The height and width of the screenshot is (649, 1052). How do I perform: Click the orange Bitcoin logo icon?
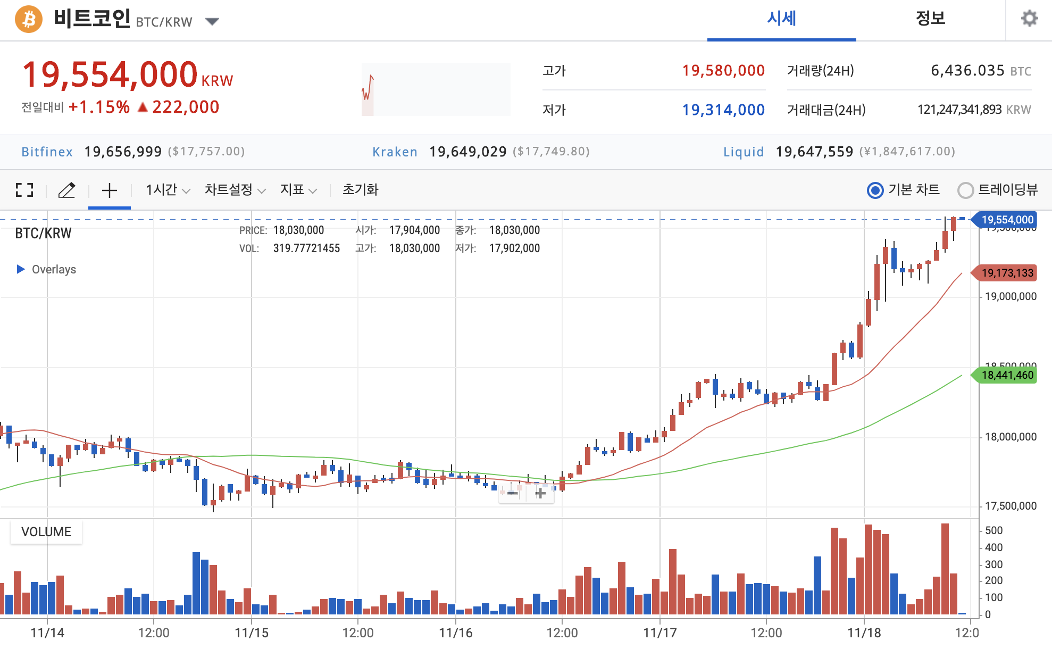29,20
